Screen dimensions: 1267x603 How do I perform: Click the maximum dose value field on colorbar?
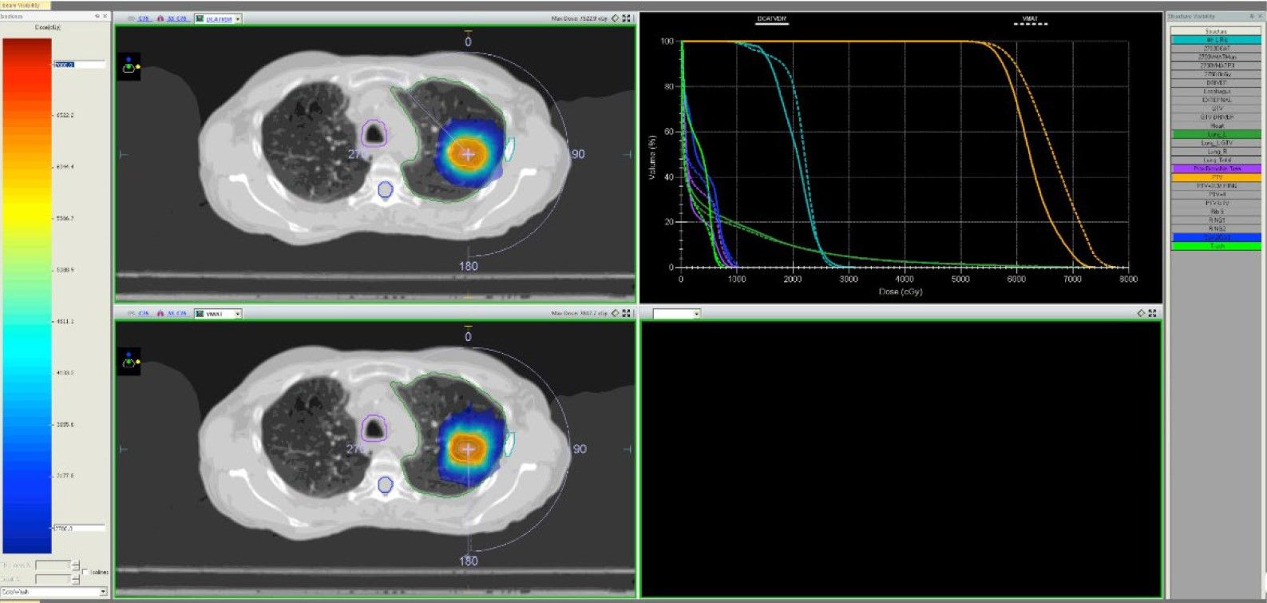pyautogui.click(x=78, y=65)
